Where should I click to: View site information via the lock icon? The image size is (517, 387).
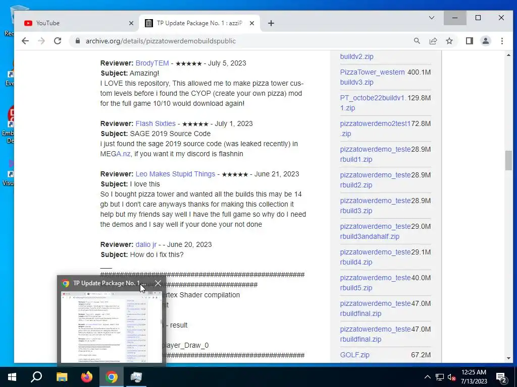point(78,41)
